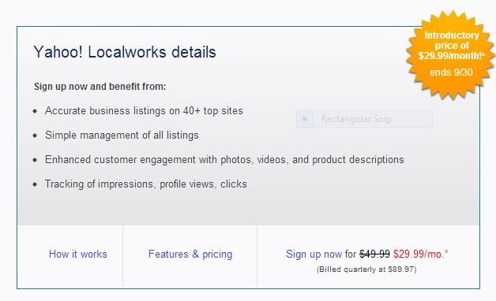Open the How it works link
The width and height of the screenshot is (496, 301).
coord(78,254)
